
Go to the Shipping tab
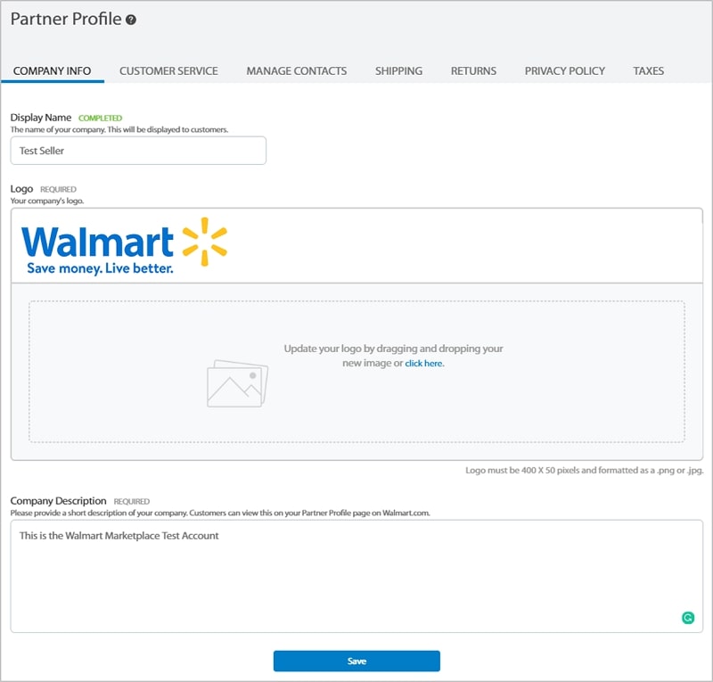click(x=398, y=70)
